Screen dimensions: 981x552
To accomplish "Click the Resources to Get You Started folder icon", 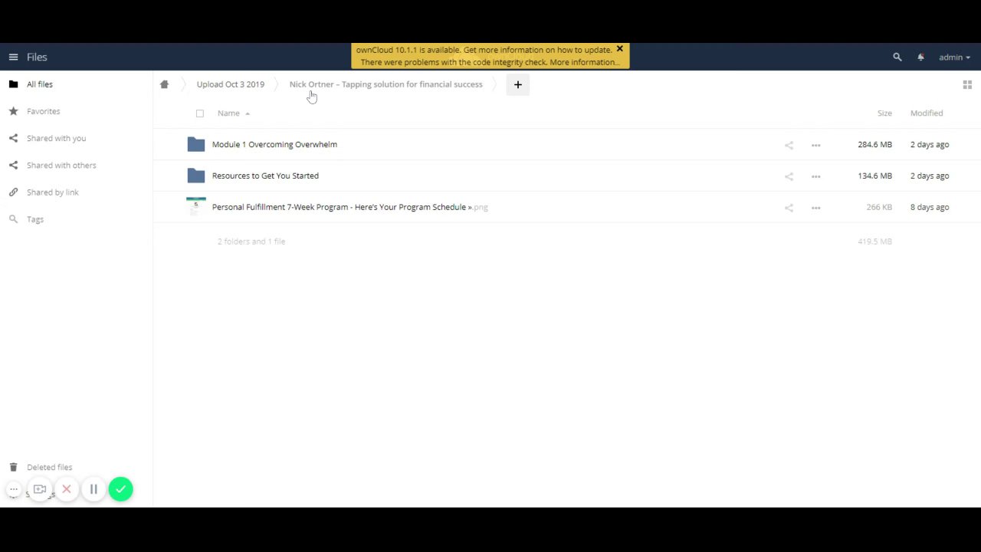I will pyautogui.click(x=196, y=176).
